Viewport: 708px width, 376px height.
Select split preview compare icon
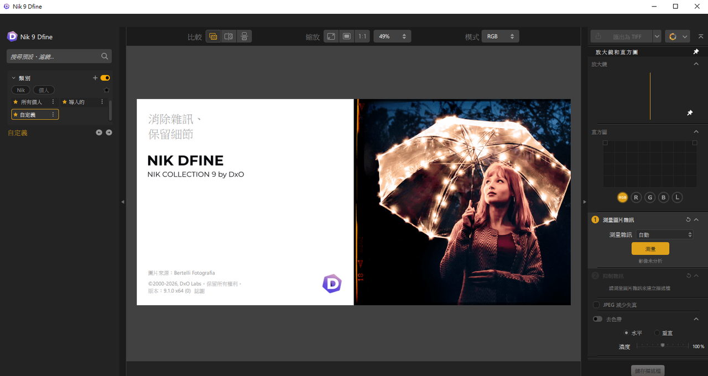point(228,36)
